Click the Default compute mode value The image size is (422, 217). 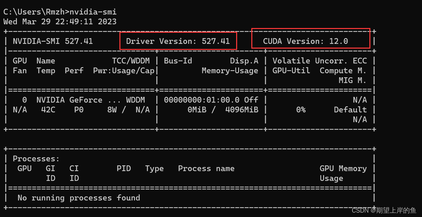coord(350,110)
